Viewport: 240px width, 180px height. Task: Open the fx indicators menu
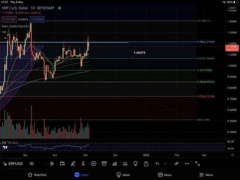pyautogui.click(x=83, y=164)
